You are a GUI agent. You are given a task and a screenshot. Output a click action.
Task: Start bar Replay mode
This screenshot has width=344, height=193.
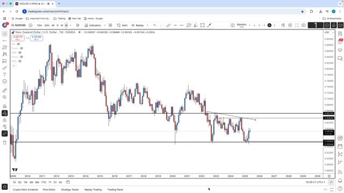coord(138,25)
